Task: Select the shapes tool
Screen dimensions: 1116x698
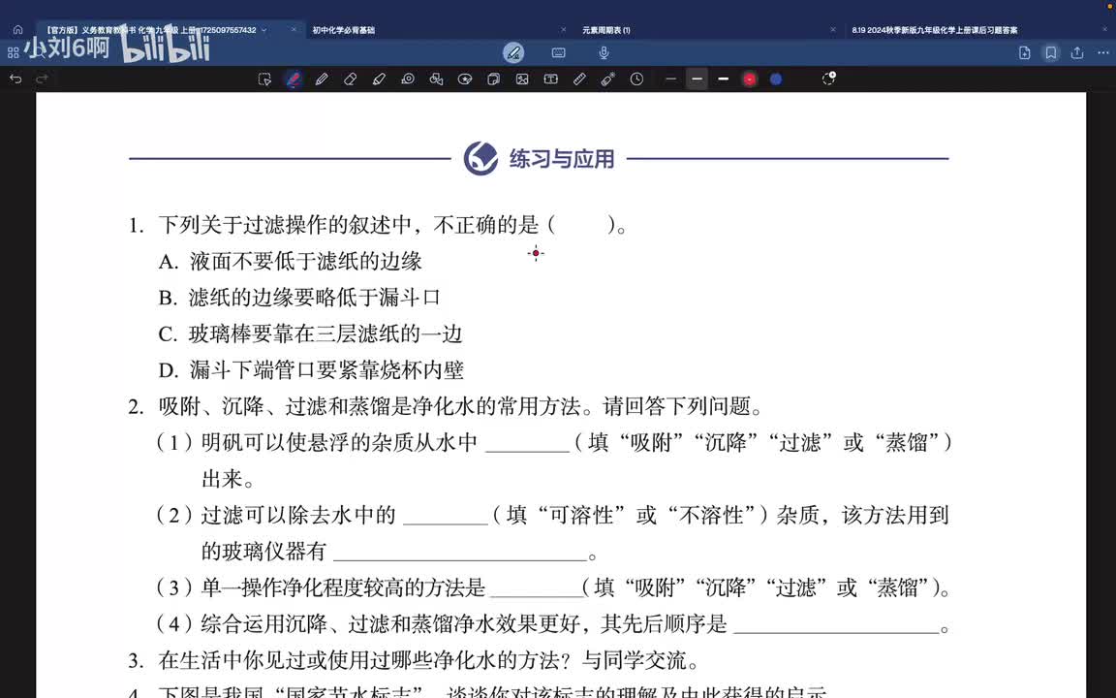Action: pos(436,79)
